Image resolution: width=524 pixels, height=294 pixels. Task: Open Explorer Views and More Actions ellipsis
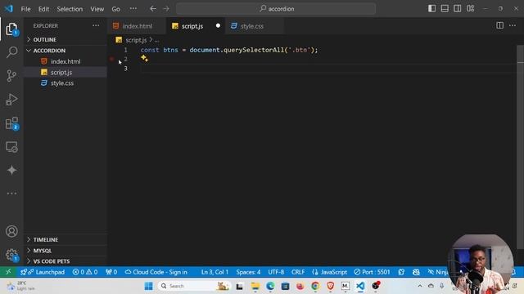(x=96, y=25)
